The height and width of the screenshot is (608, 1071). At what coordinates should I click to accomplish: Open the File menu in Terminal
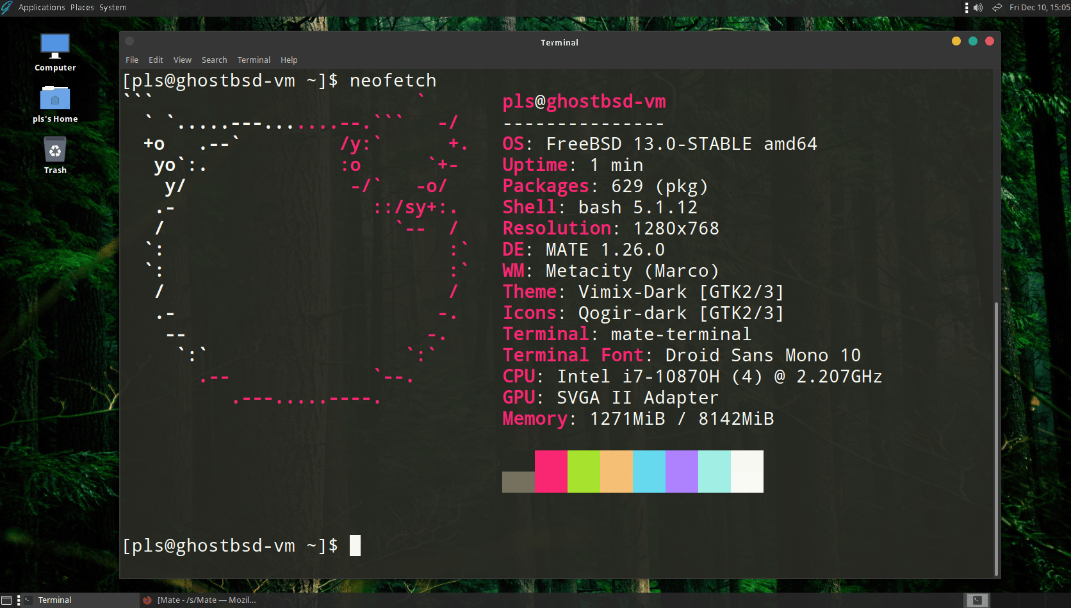coord(132,60)
